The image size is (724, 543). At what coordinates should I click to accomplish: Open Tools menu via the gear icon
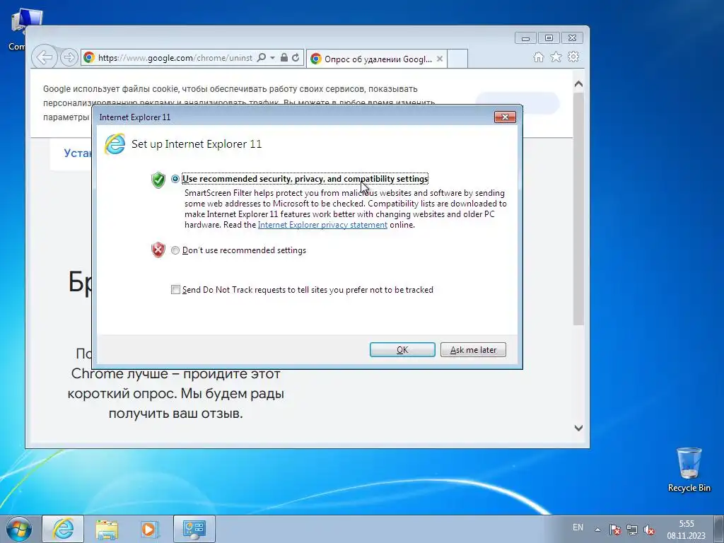point(573,57)
